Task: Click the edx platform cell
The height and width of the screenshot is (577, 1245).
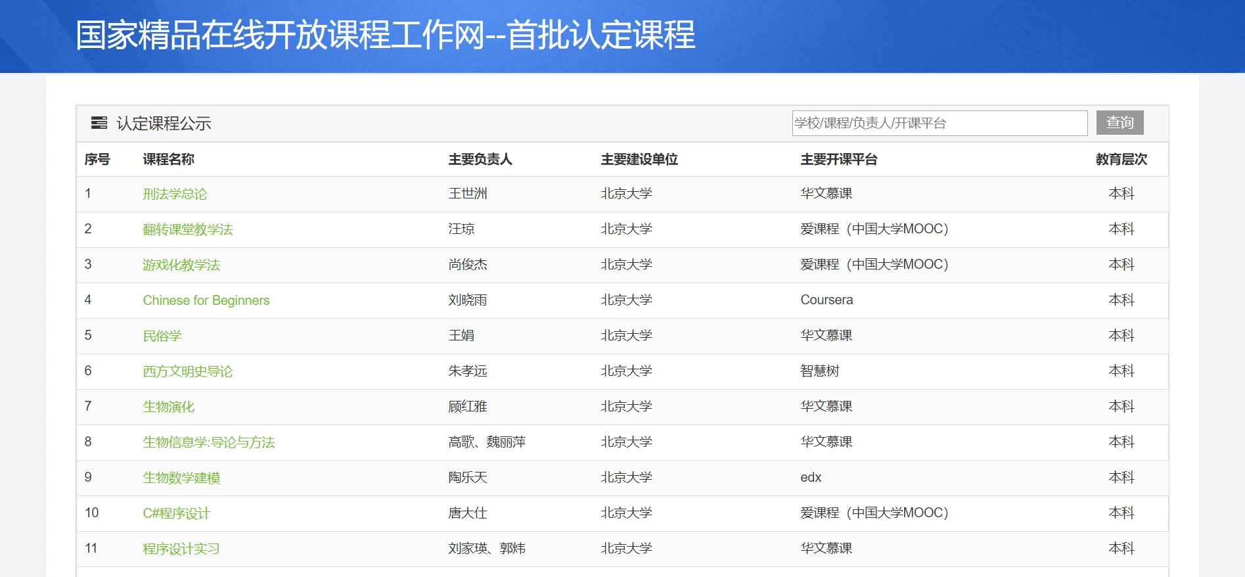Action: click(811, 477)
